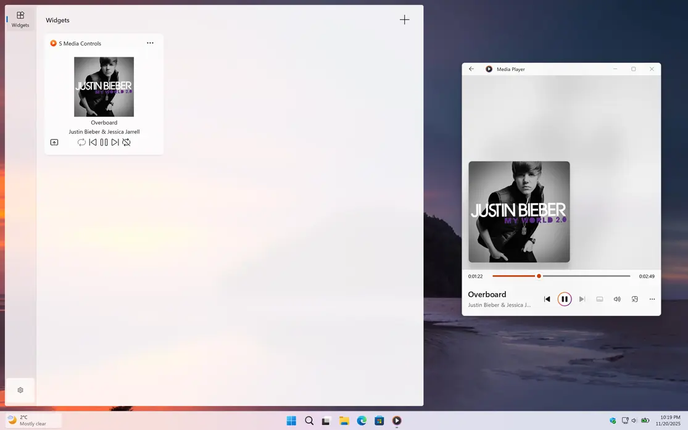
Task: Open source app from widget icon
Action: point(54,143)
